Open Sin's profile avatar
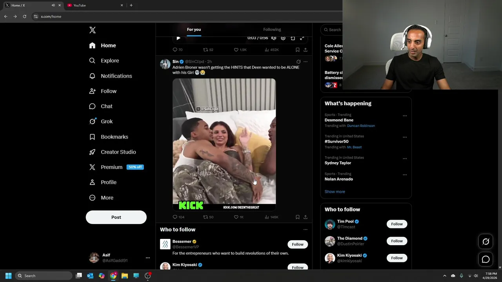Image resolution: width=502 pixels, height=282 pixels. coord(165,64)
